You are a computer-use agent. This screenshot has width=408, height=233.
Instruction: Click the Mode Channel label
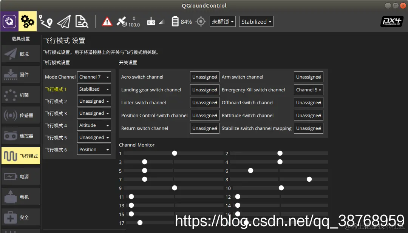click(60, 77)
